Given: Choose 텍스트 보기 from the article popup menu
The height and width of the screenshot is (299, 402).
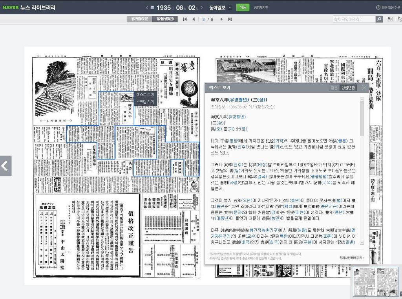Looking at the screenshot, I should 145,95.
